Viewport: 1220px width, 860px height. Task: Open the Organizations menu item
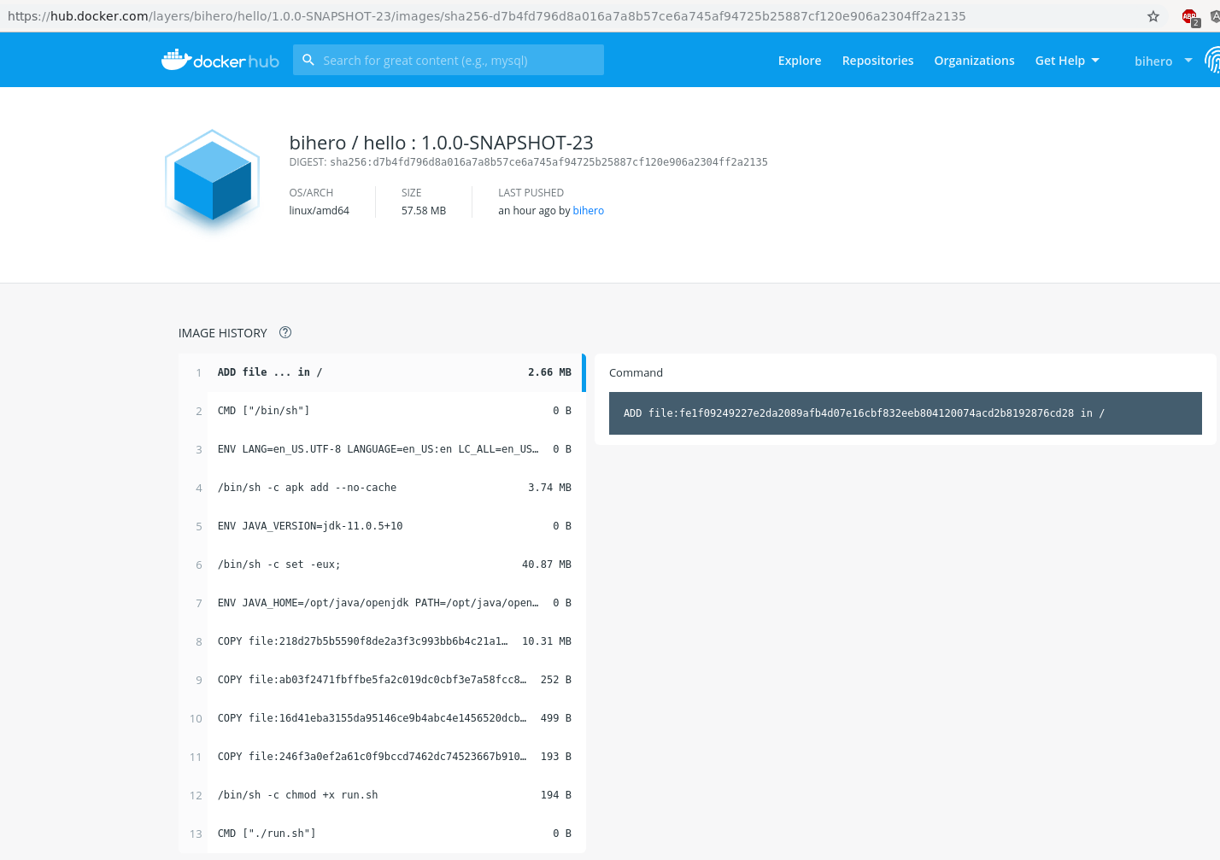coord(974,61)
